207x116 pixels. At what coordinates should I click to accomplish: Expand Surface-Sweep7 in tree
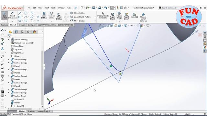coord(9,92)
